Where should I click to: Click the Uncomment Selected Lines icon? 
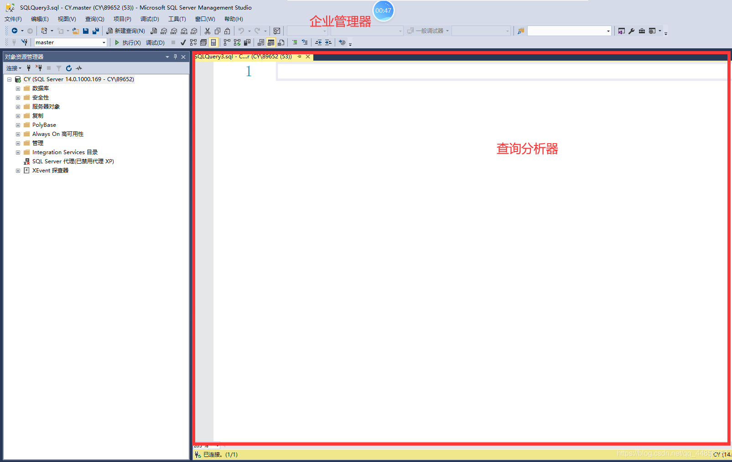pyautogui.click(x=305, y=42)
